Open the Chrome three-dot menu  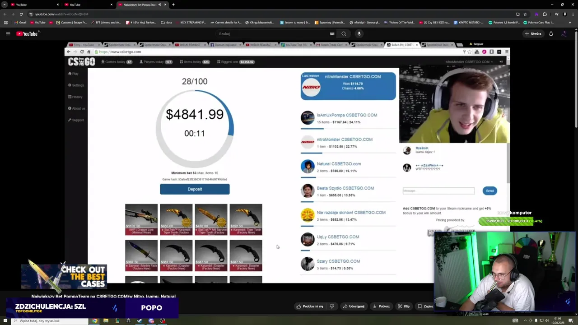click(573, 14)
